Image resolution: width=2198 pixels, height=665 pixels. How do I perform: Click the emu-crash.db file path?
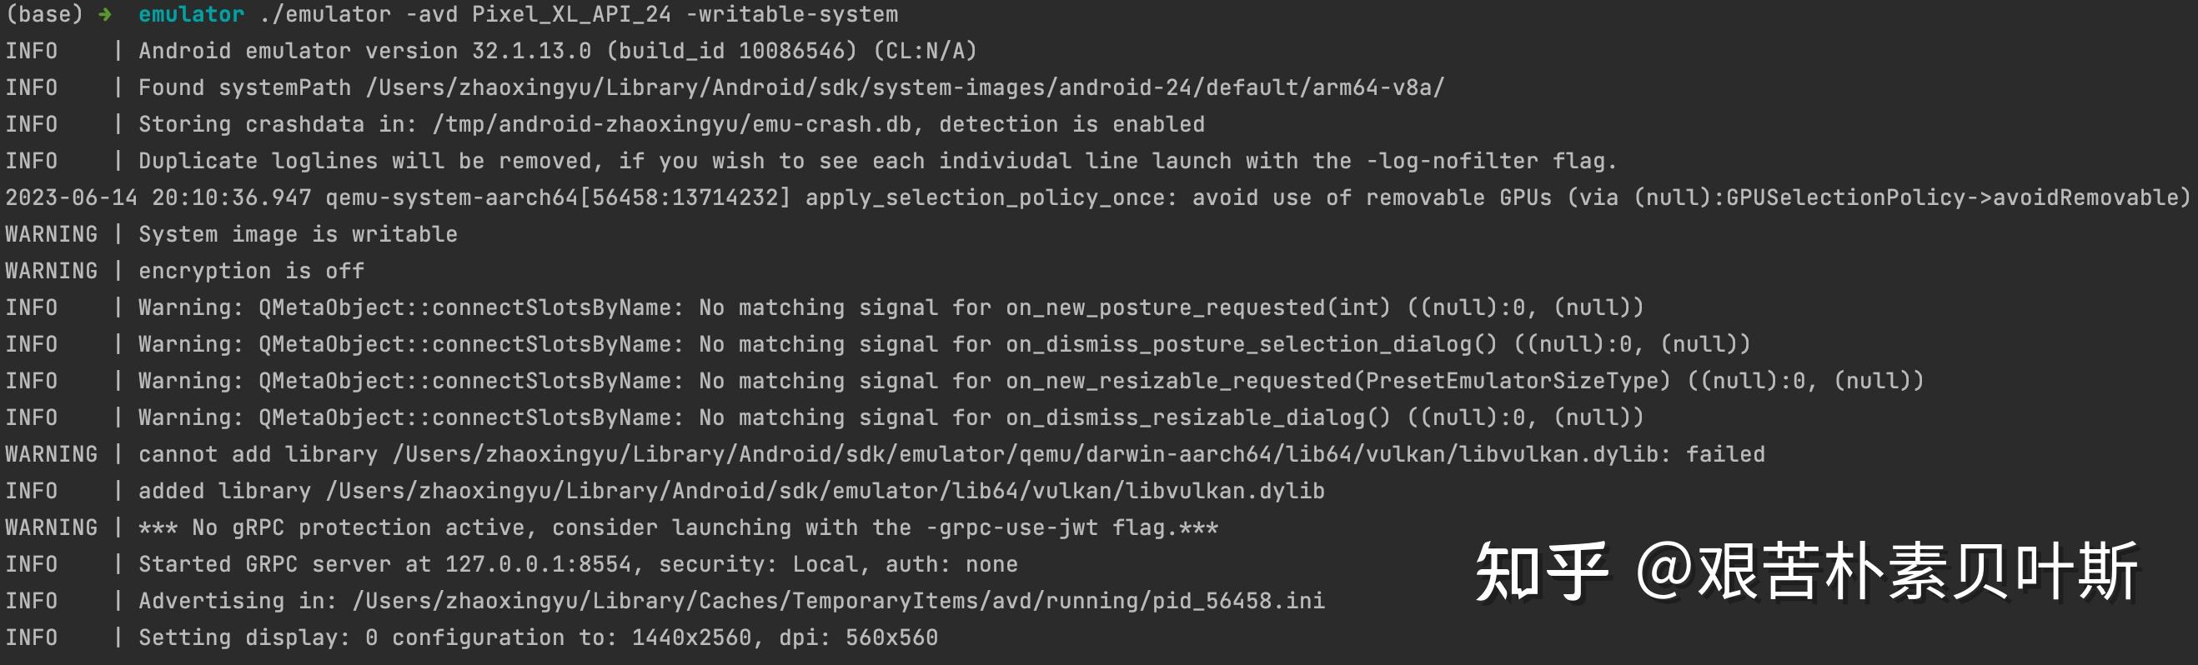[671, 124]
